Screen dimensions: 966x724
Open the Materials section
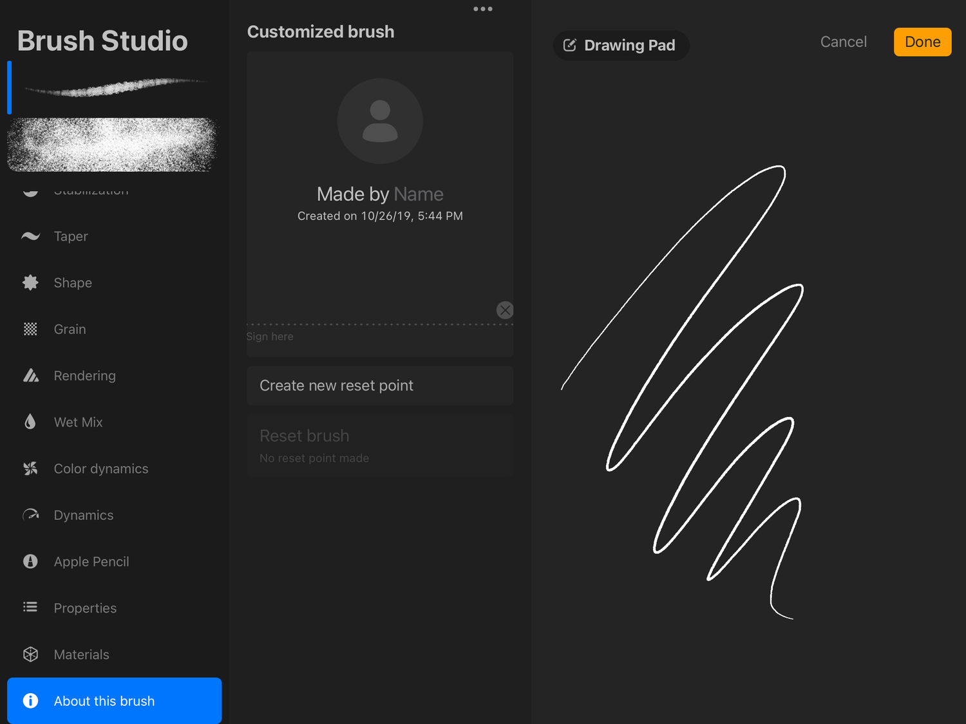(114, 654)
